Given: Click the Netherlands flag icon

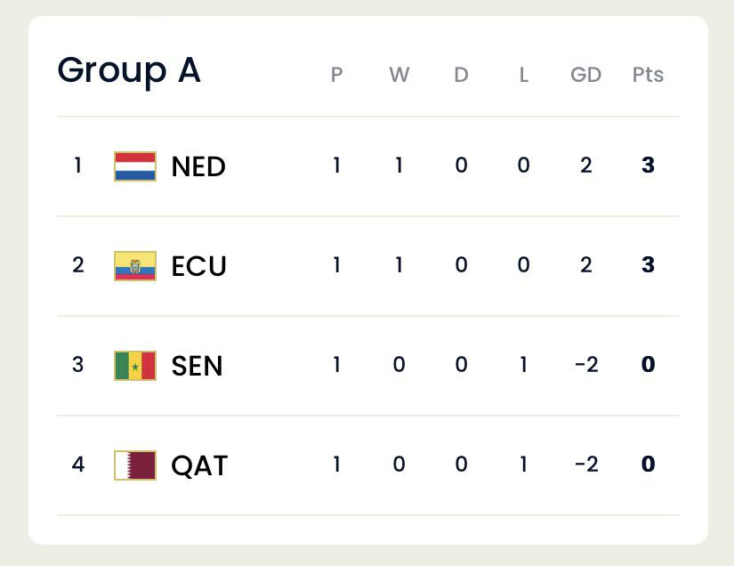Looking at the screenshot, I should pyautogui.click(x=135, y=166).
